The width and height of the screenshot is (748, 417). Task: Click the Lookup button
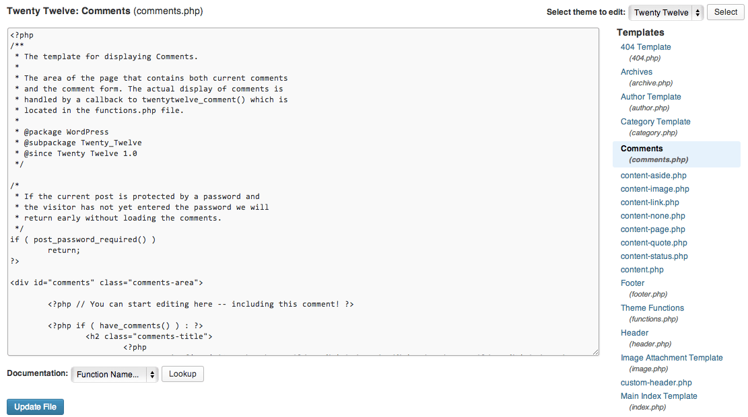[x=182, y=374]
